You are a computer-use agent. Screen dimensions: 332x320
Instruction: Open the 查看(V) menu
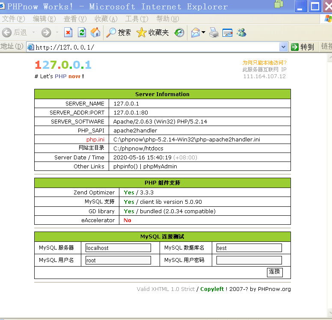click(x=75, y=19)
